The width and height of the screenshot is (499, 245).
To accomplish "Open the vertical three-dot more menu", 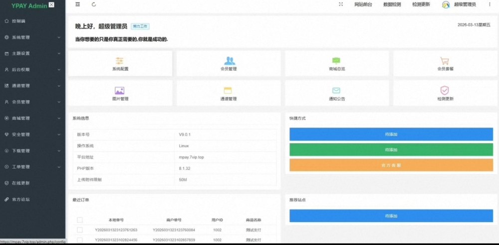I will [x=490, y=4].
